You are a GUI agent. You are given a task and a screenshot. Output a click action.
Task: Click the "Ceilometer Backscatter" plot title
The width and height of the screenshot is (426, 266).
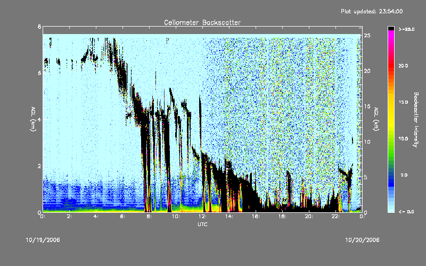tap(202, 22)
